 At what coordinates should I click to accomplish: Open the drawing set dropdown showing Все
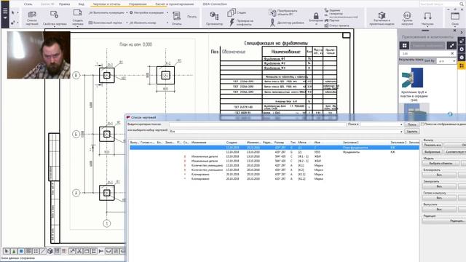point(286,131)
